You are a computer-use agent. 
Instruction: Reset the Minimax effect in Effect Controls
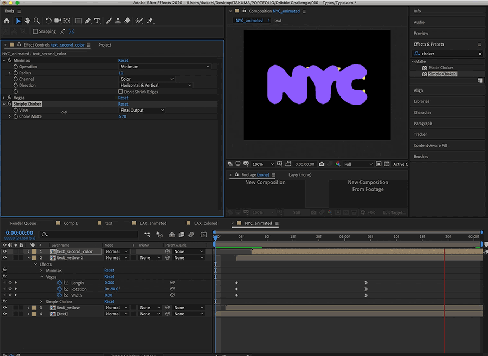(123, 60)
